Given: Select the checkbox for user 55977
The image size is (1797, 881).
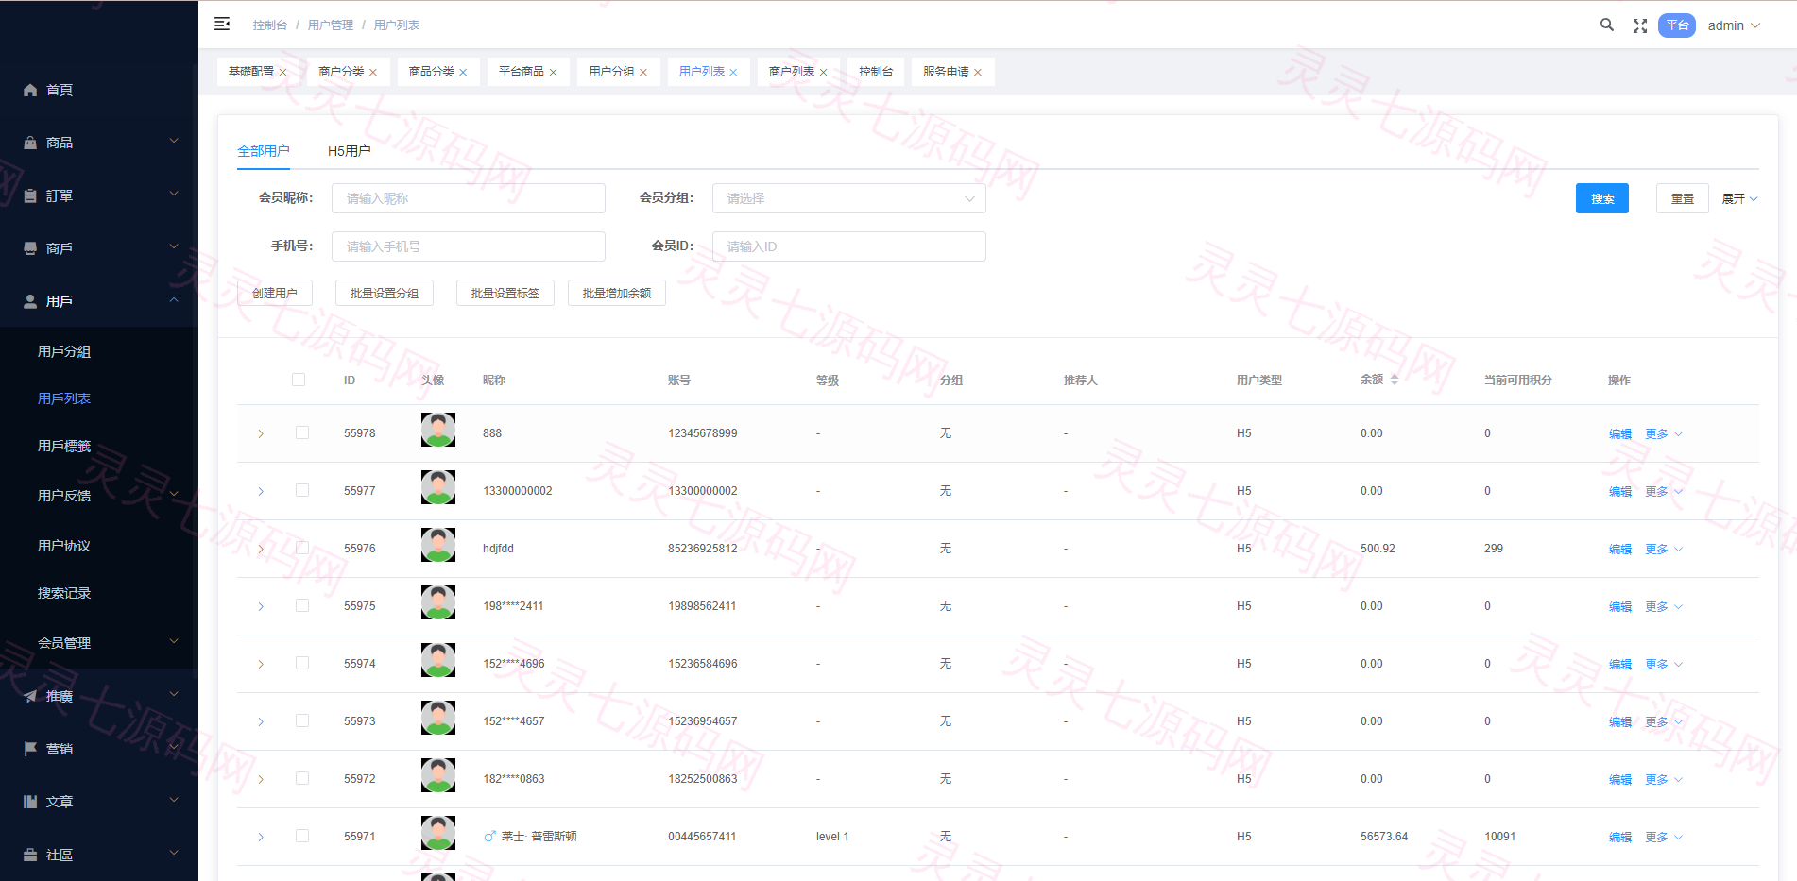Looking at the screenshot, I should (x=302, y=490).
